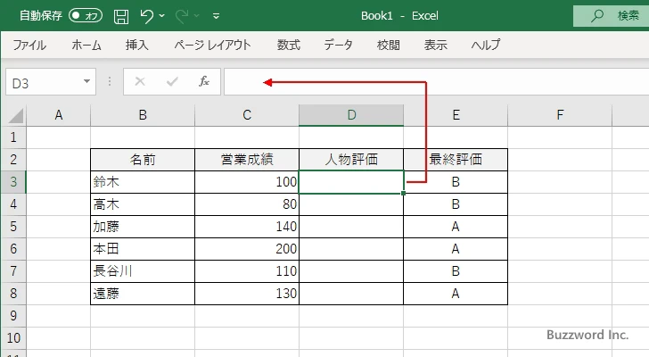Screen dimensions: 649x357
Task: Select row 3 header
Action: [x=13, y=182]
